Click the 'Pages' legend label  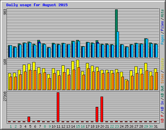(x=162, y=40)
